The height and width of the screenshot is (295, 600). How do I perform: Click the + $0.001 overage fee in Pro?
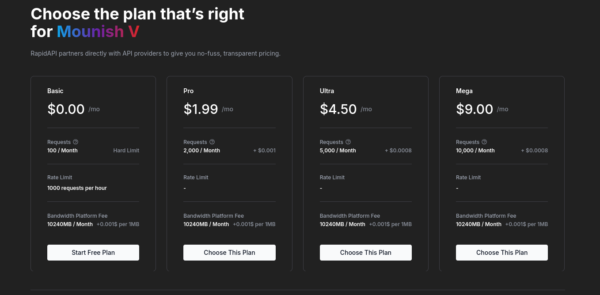pyautogui.click(x=264, y=151)
